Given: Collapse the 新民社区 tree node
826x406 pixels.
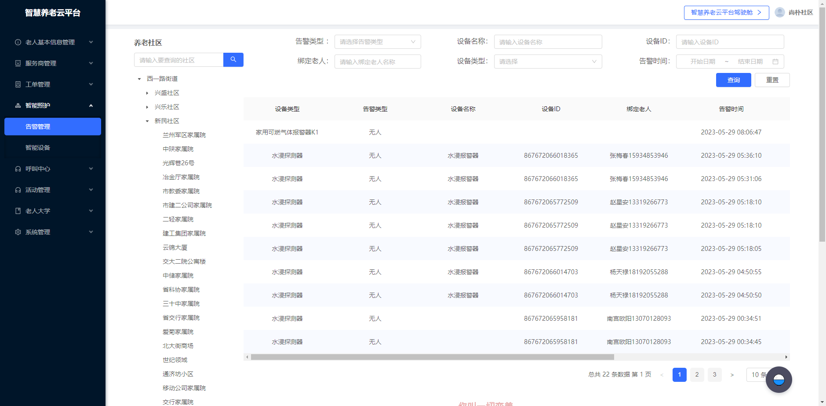Looking at the screenshot, I should click(147, 121).
